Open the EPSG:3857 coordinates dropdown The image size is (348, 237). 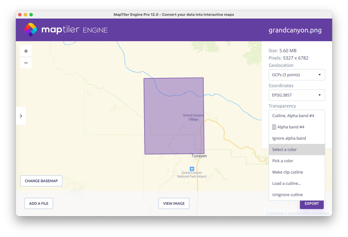tap(297, 95)
